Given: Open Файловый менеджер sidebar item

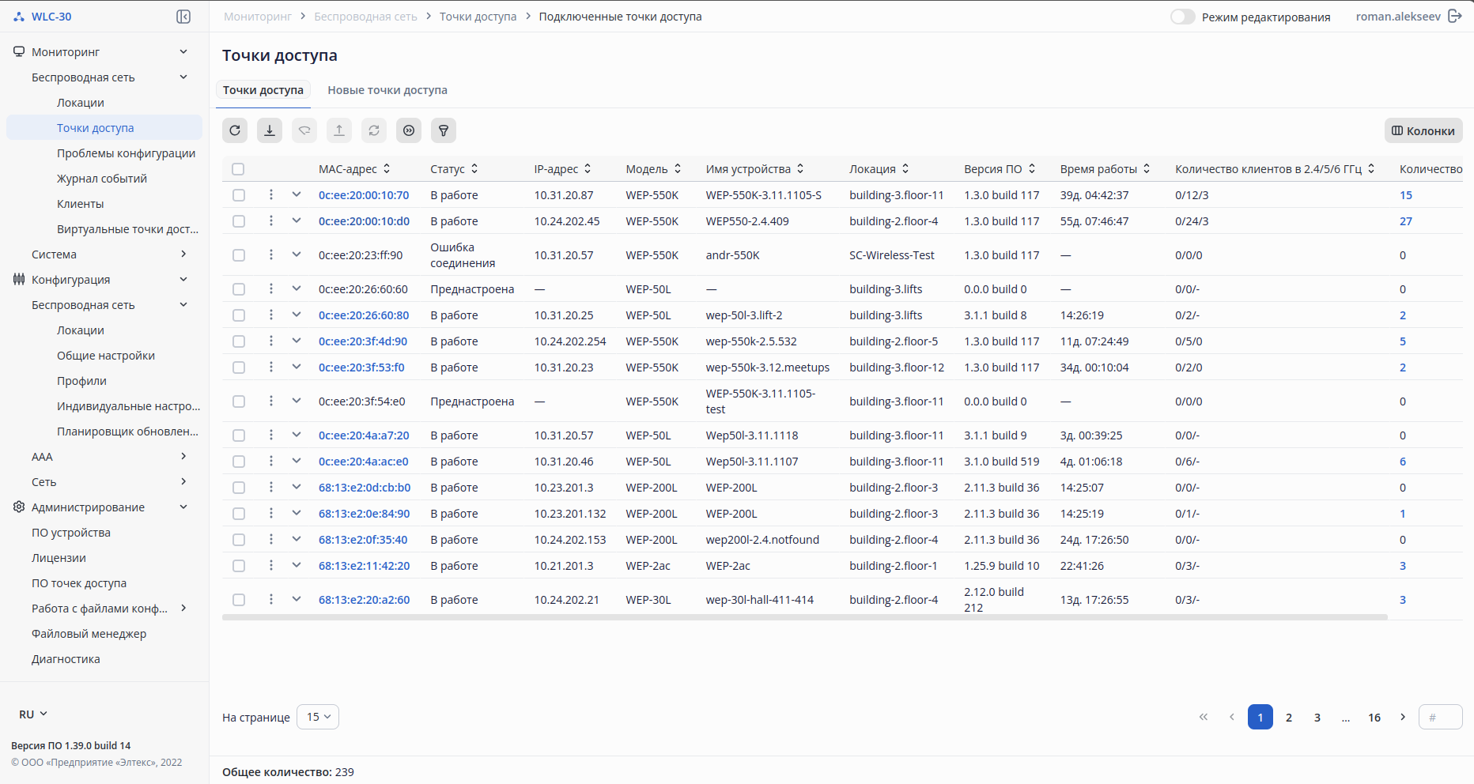Looking at the screenshot, I should (x=89, y=634).
